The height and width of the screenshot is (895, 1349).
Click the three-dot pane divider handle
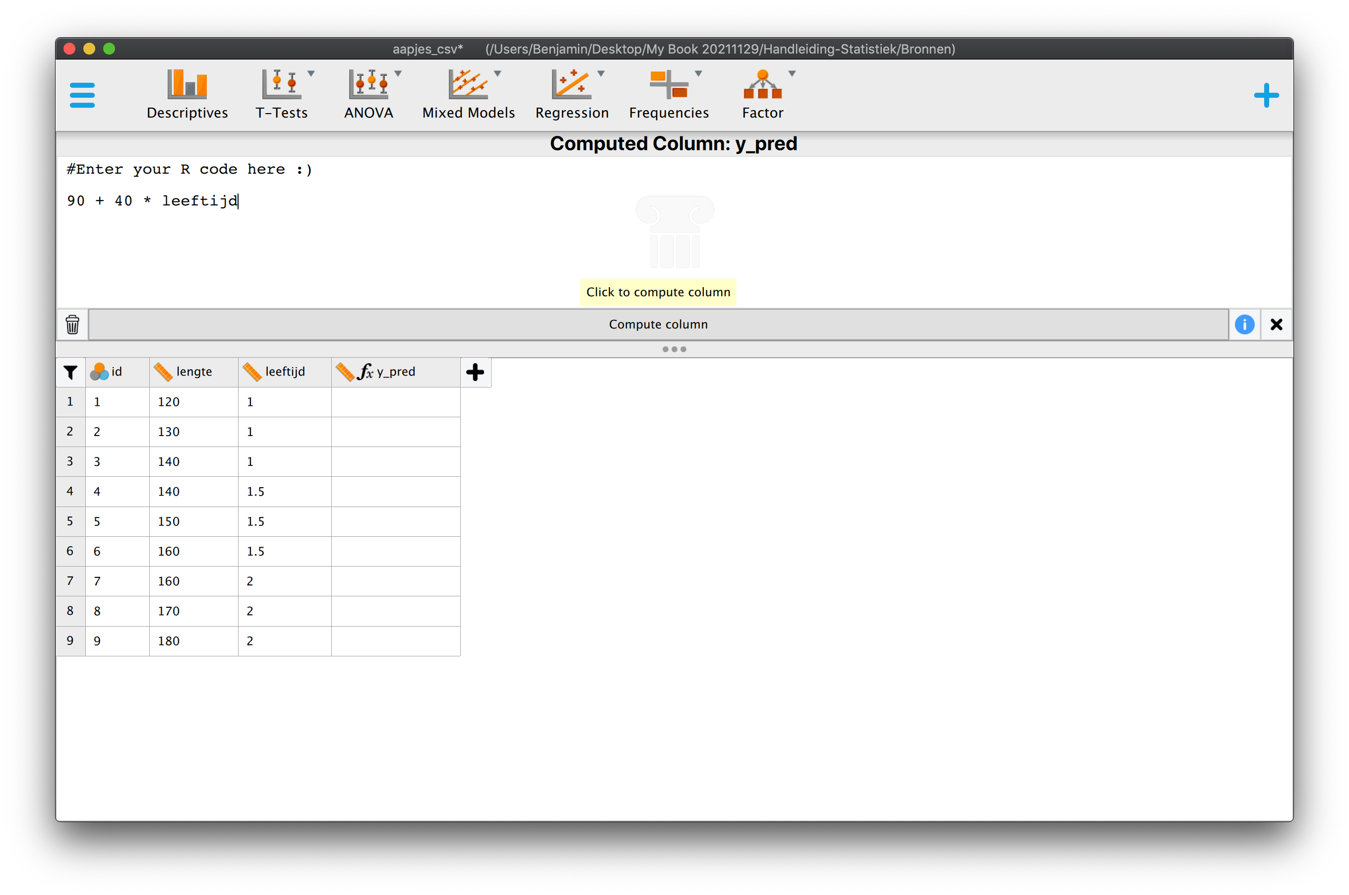pyautogui.click(x=674, y=349)
